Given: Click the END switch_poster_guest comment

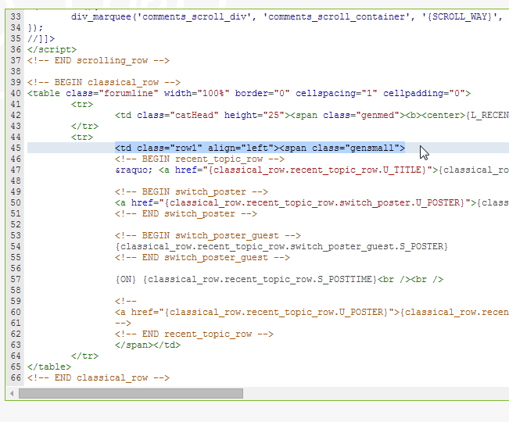Looking at the screenshot, I should point(203,258).
